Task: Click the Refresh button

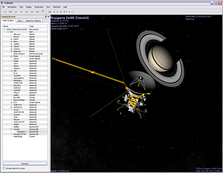Action: [25, 164]
